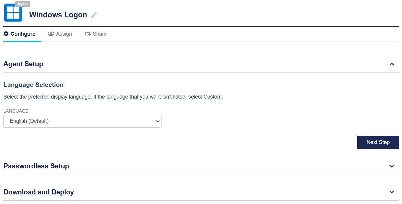The width and height of the screenshot is (402, 204).
Task: Open the Language dropdown showing English (Default)
Action: [x=82, y=121]
